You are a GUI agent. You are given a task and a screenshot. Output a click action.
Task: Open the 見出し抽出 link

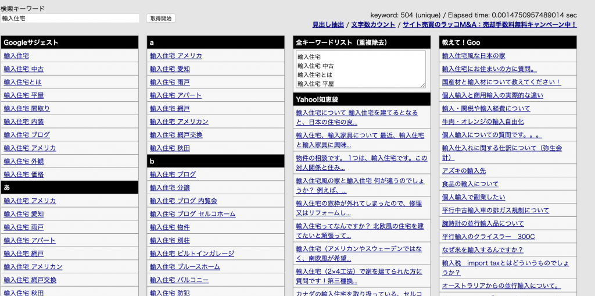coord(328,24)
